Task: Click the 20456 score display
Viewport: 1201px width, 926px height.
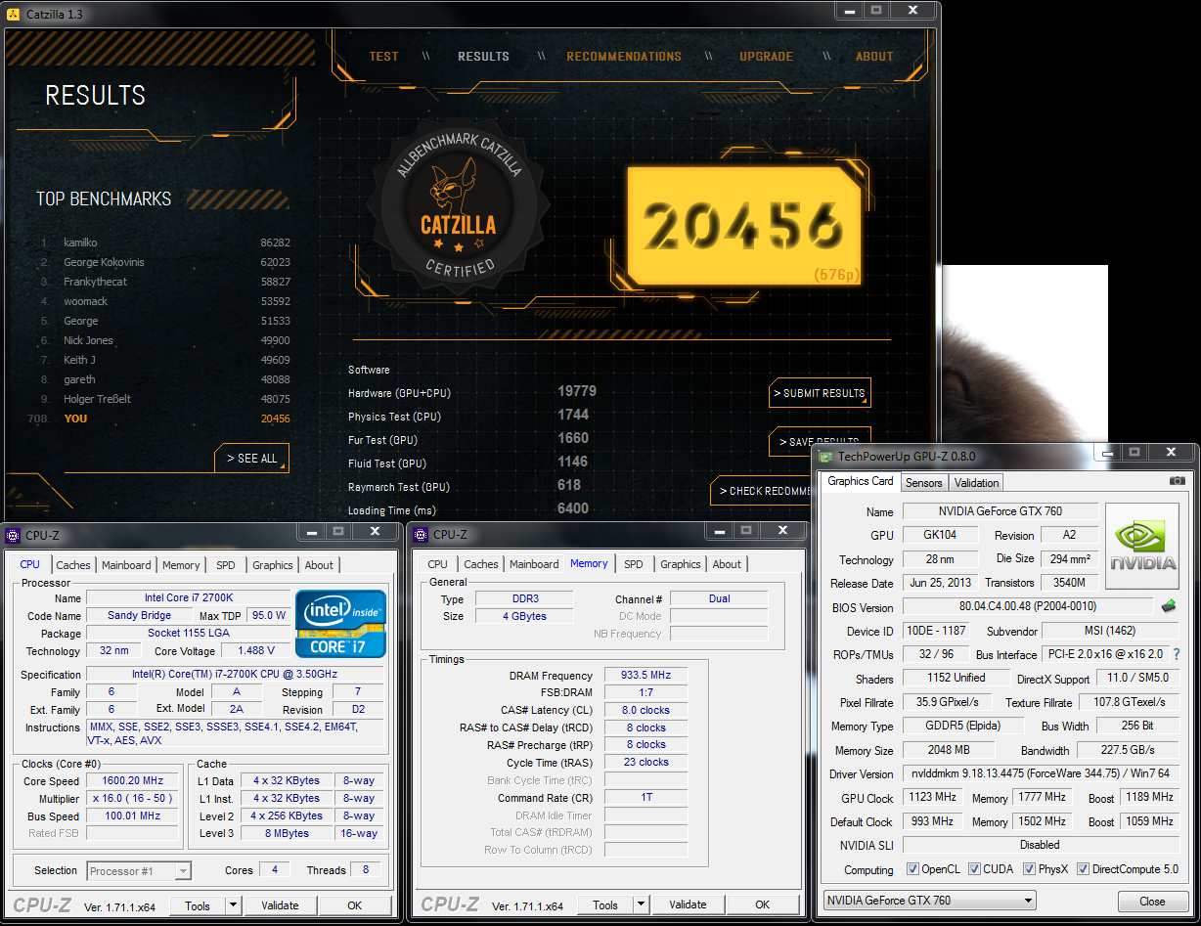Action: click(744, 227)
